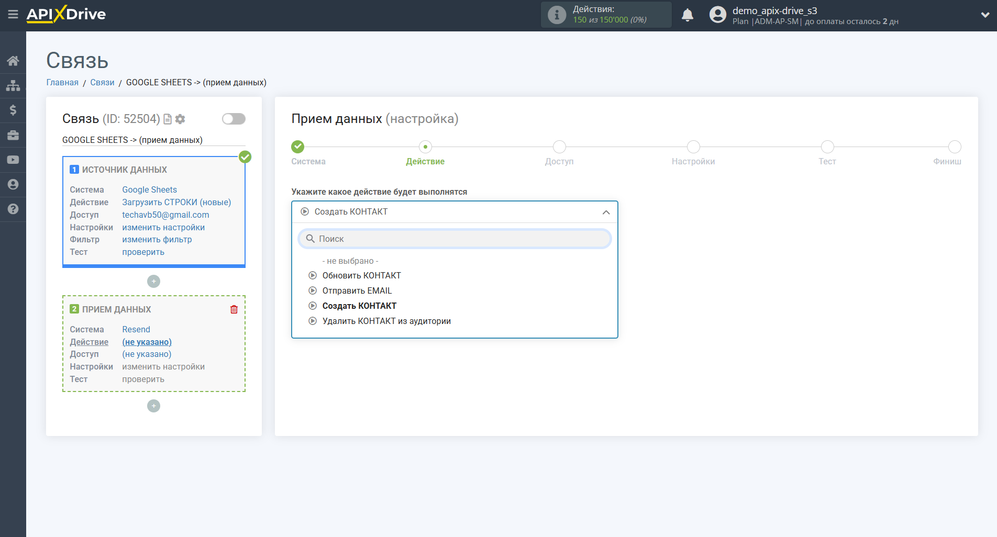Screen dimensions: 997x537
Task: Choose the 'Отправить EMAIL' action option
Action: point(357,290)
